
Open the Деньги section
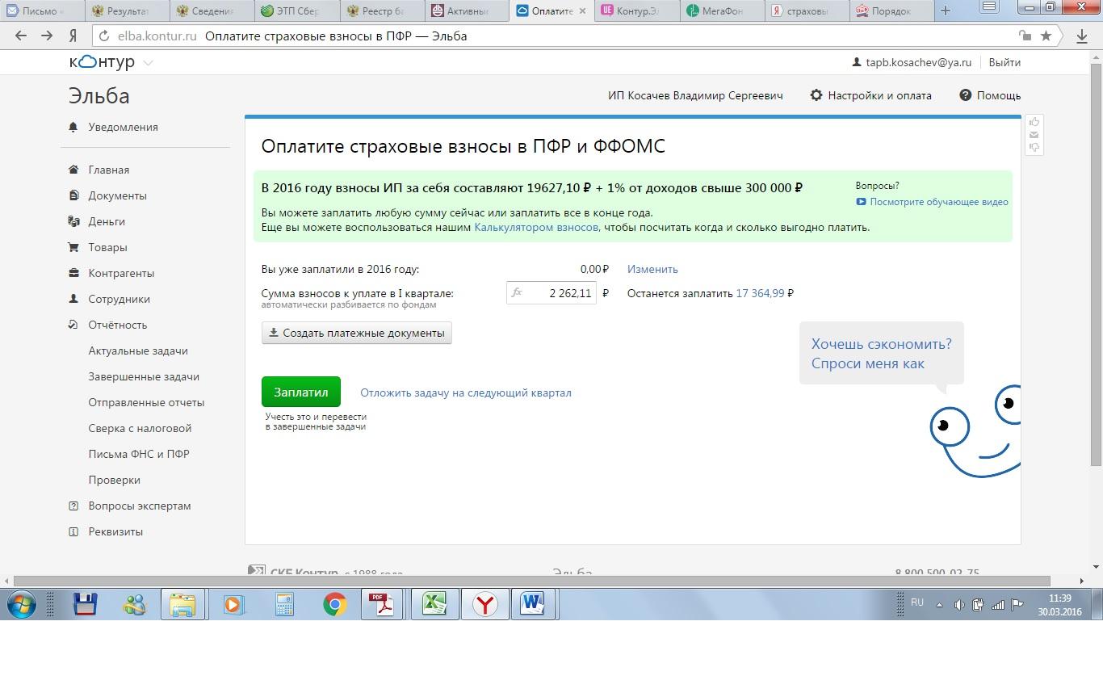(96, 221)
